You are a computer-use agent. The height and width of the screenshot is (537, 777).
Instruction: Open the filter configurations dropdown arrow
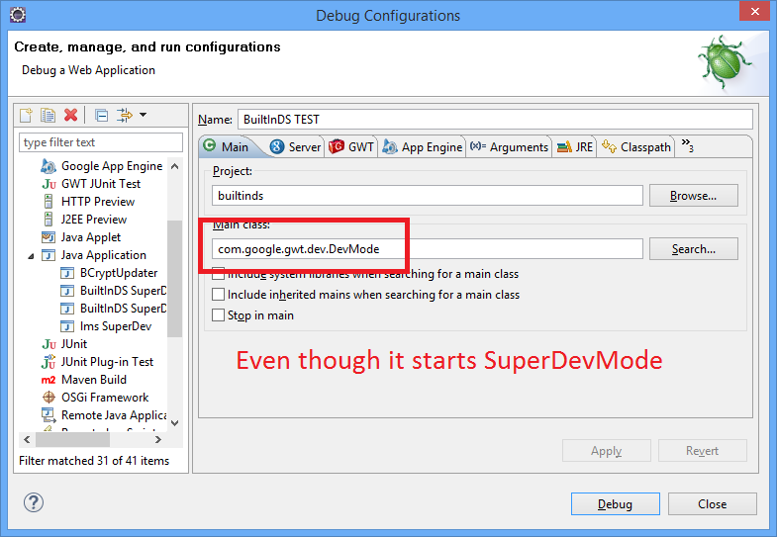(143, 116)
